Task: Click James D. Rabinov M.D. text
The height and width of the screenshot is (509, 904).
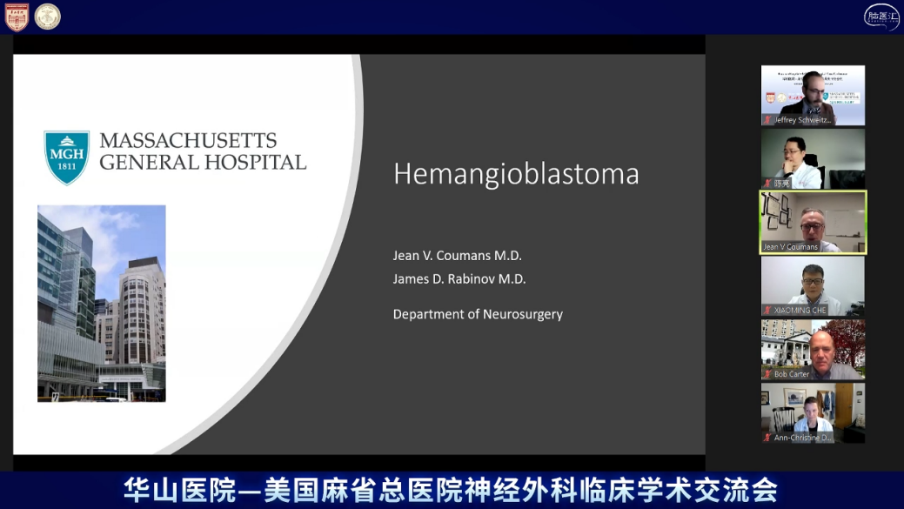Action: point(459,279)
